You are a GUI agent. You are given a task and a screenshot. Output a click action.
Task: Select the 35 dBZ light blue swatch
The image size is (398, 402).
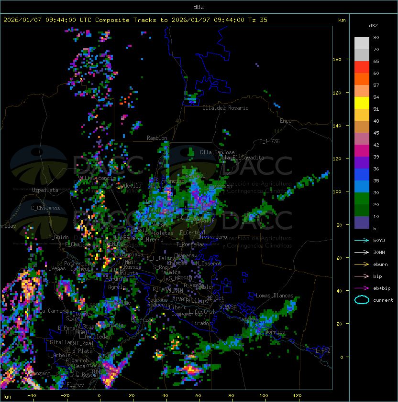click(362, 186)
